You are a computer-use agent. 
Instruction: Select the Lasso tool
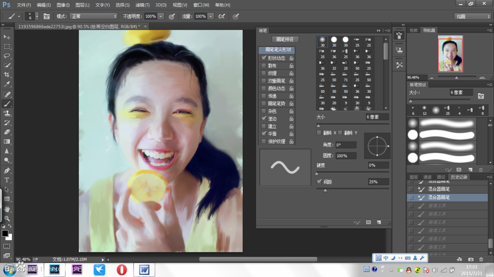tap(7, 56)
